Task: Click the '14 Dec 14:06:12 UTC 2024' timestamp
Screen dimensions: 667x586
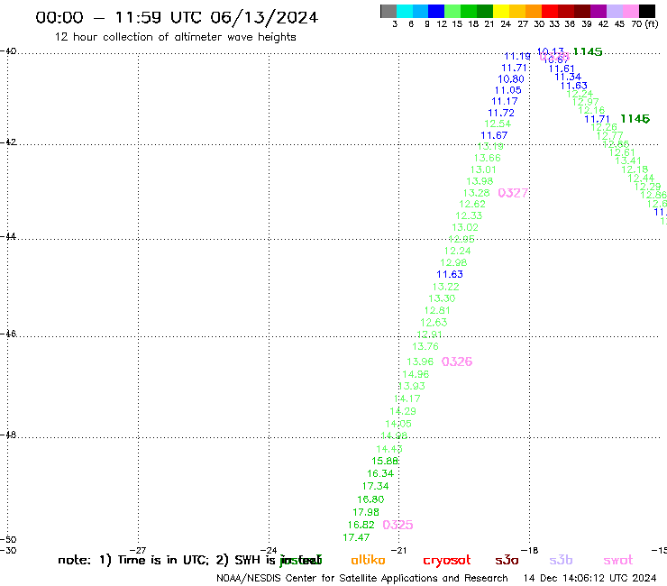Action: click(589, 578)
